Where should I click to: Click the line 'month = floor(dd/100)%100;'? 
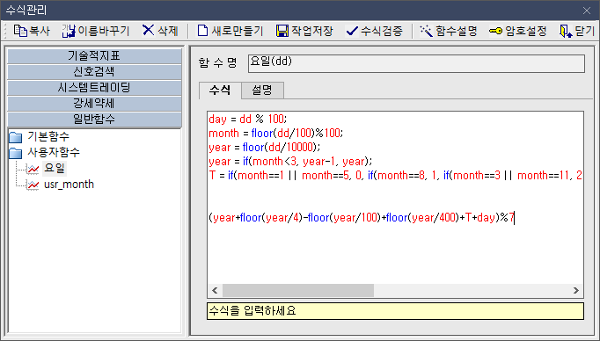click(x=276, y=133)
